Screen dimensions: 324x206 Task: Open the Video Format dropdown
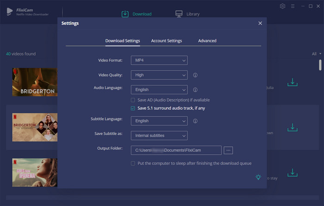[159, 60]
